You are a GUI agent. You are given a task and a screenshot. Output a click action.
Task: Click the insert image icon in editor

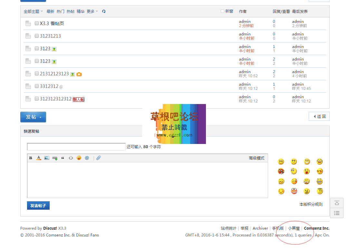(x=47, y=158)
